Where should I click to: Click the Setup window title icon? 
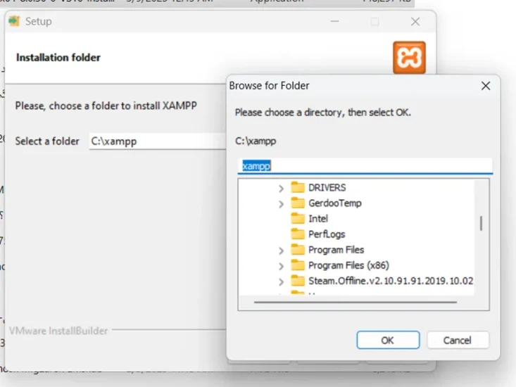(x=14, y=21)
